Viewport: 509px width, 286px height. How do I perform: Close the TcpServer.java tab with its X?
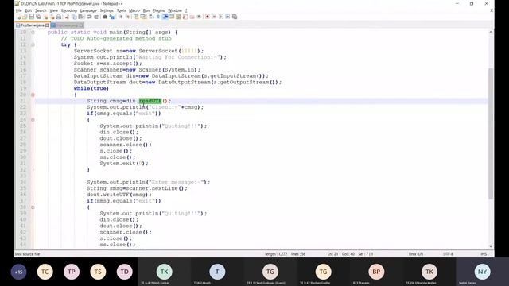click(48, 25)
